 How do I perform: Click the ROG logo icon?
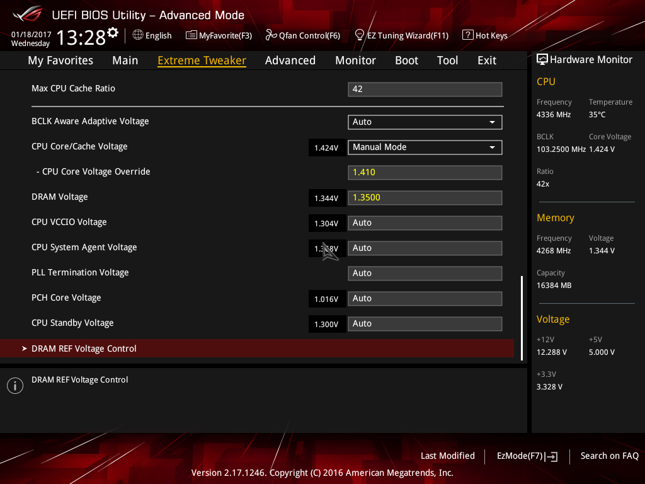pos(28,14)
